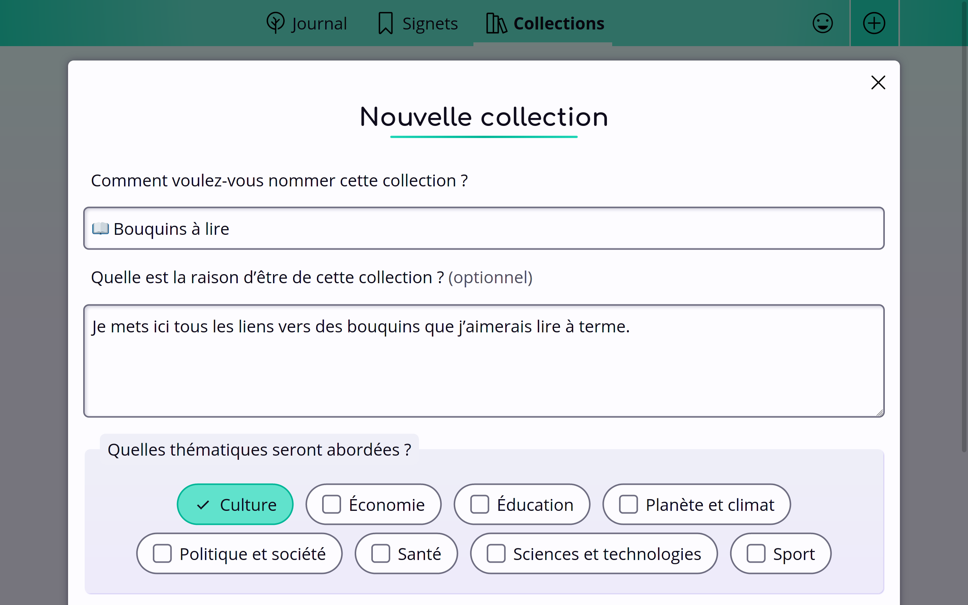Deselect the Culture theme
968x605 pixels.
[x=235, y=504]
